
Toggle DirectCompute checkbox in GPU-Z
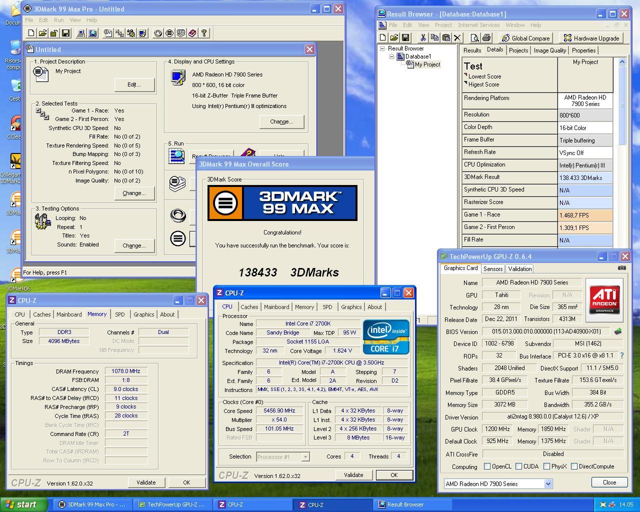(574, 466)
